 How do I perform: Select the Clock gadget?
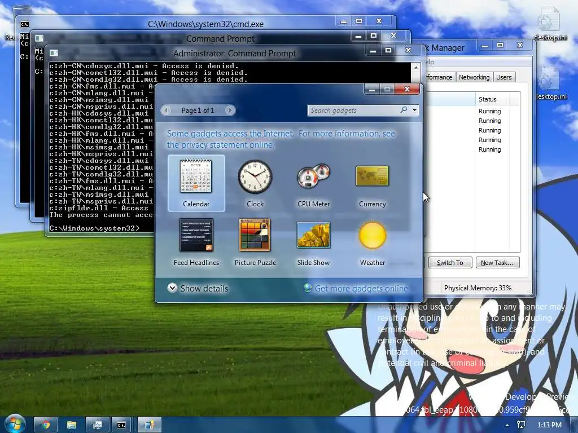click(255, 183)
